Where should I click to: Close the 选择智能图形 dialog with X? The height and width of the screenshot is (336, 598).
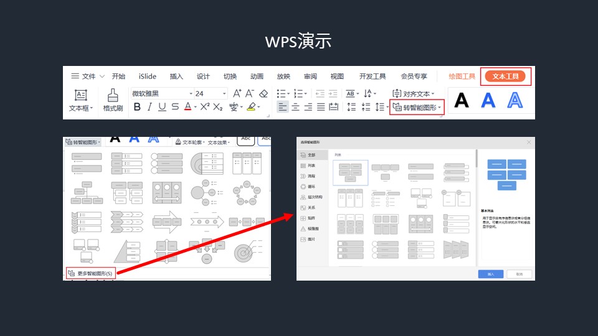coord(529,142)
